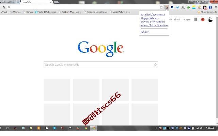Open Firefox from the taskbar
Viewport: 218px width, 136px height.
[x=78, y=128]
